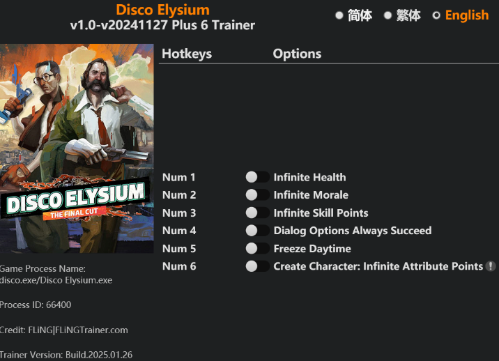Click the Options column header
Viewport: 499px width, 361px height.
point(297,54)
